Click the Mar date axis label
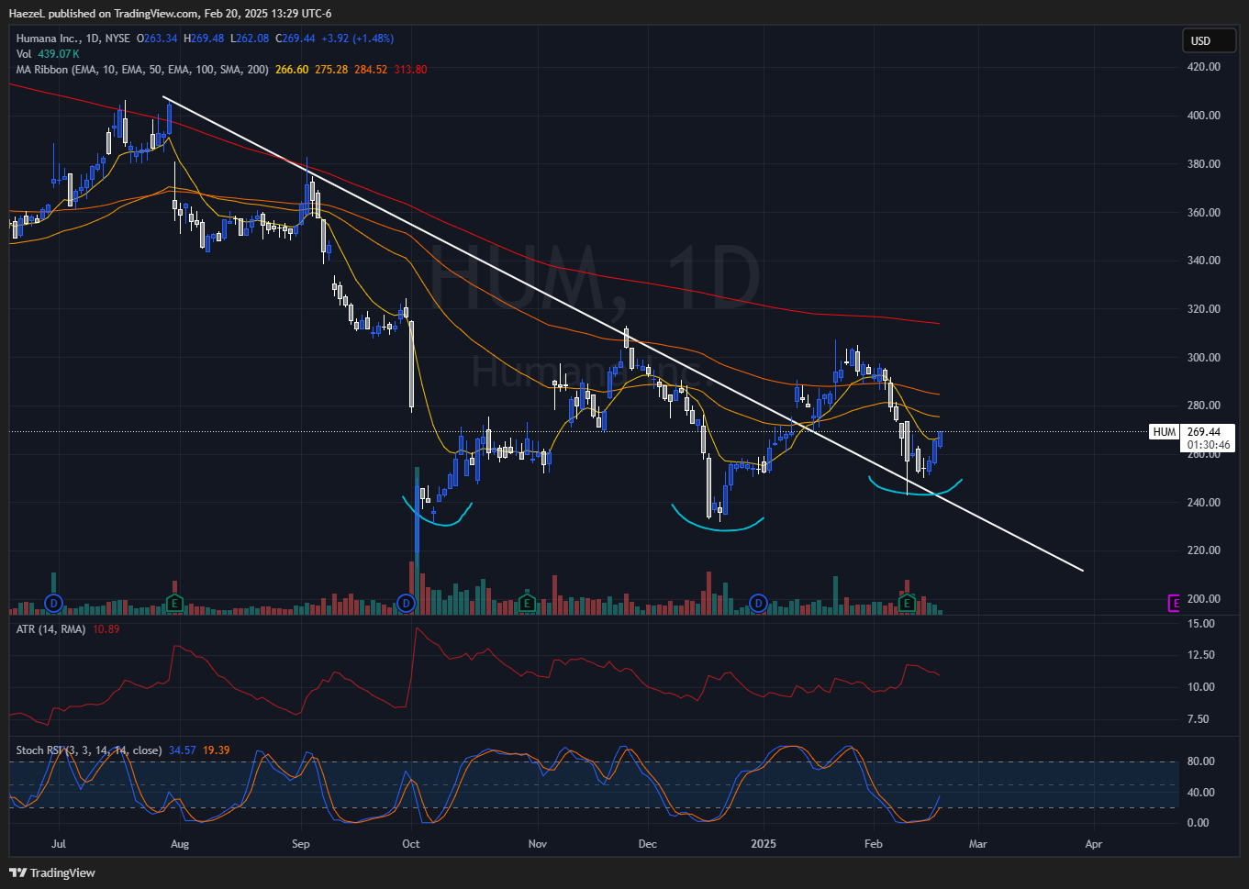The height and width of the screenshot is (889, 1249). click(x=978, y=844)
